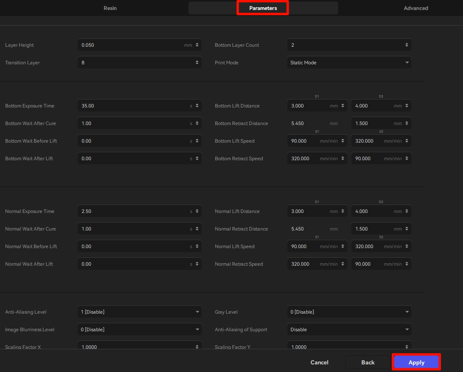Screen dimensions: 463x372
Task: Open the Print Mode dropdown
Action: tap(349, 63)
